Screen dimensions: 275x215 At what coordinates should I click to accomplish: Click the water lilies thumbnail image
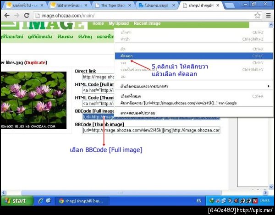pyautogui.click(x=33, y=100)
